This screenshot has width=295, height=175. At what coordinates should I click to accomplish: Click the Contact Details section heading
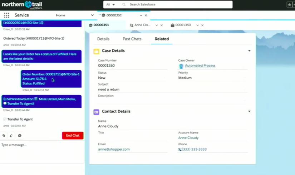click(x=116, y=111)
